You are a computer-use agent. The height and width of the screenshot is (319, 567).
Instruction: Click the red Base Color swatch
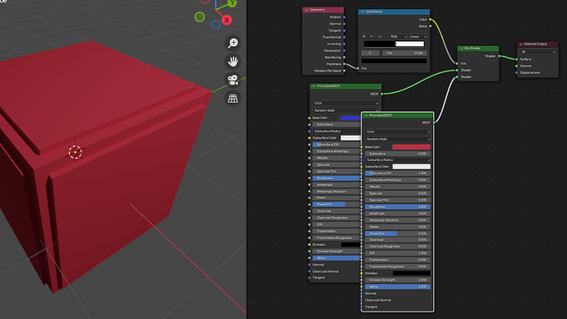[x=412, y=147]
